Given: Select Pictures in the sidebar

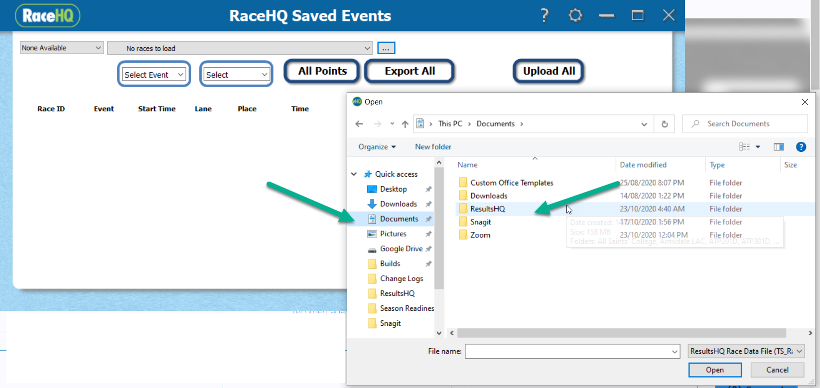Looking at the screenshot, I should [393, 234].
